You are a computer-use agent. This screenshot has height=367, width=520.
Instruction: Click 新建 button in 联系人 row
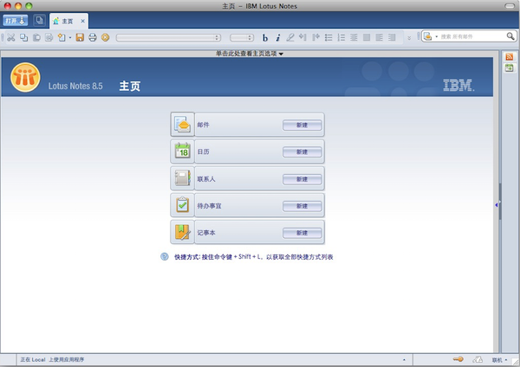tap(302, 179)
